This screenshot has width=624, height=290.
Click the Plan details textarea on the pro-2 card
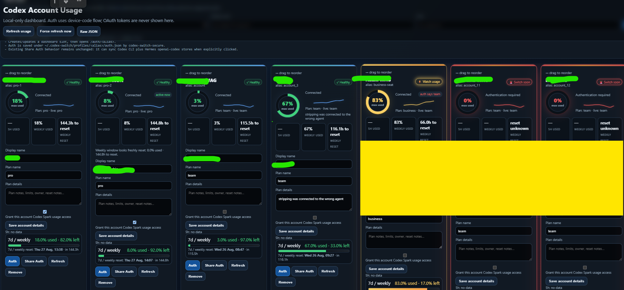[134, 207]
